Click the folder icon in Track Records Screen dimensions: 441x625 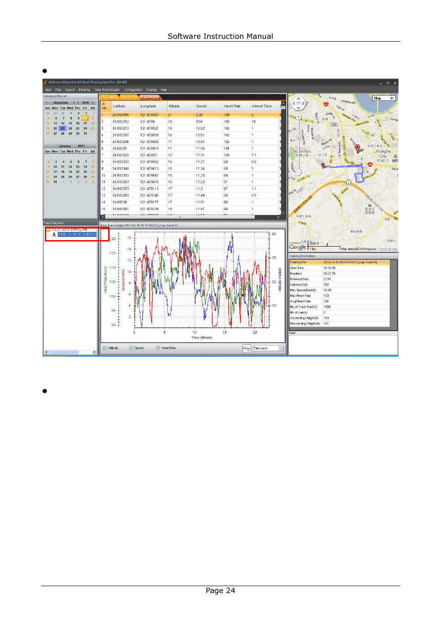pos(48,229)
